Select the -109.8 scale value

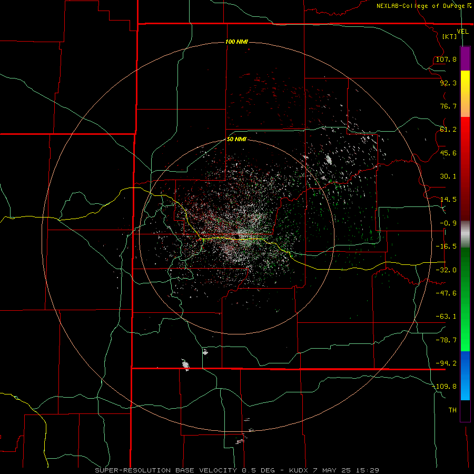coord(445,387)
